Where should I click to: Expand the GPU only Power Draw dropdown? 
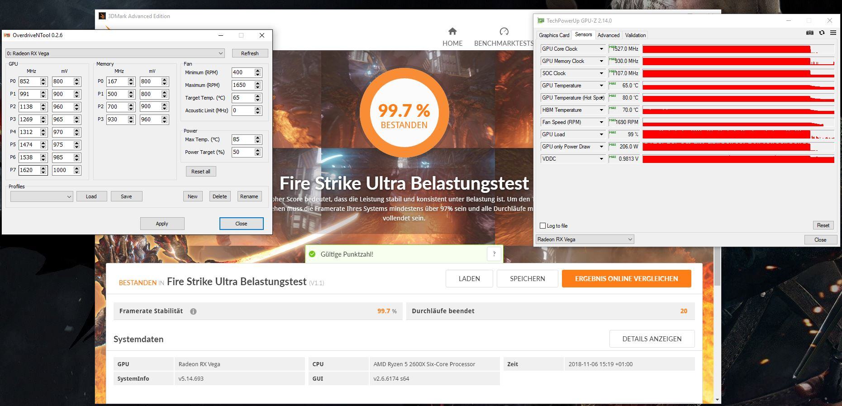pos(601,147)
